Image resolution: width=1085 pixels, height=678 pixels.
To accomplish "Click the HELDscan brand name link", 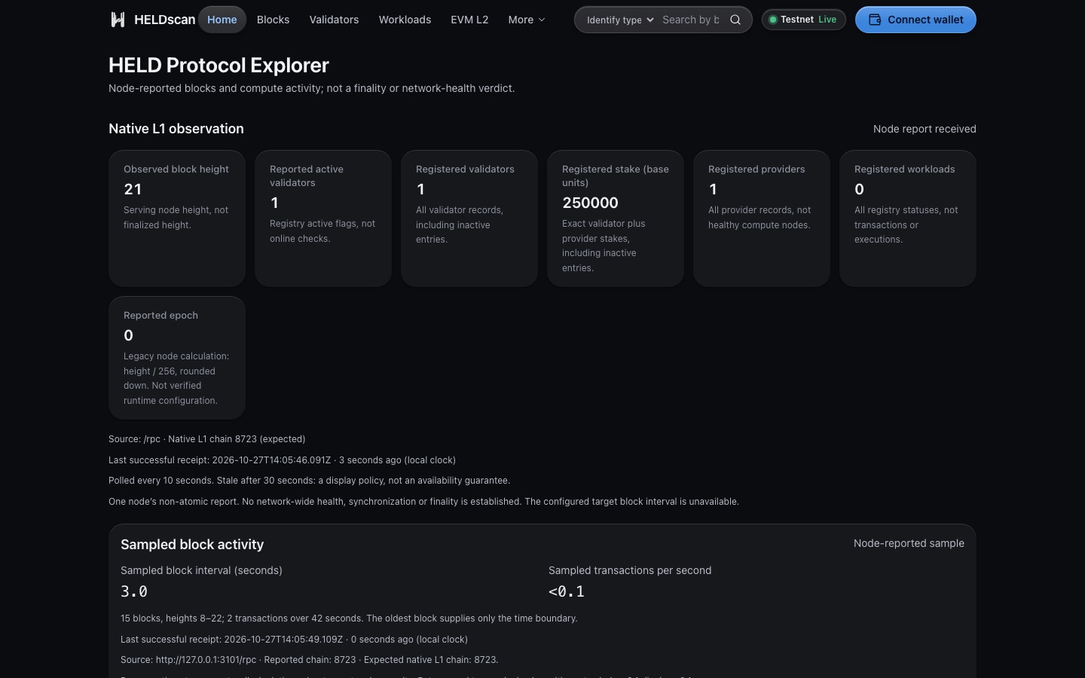I will [x=164, y=20].
